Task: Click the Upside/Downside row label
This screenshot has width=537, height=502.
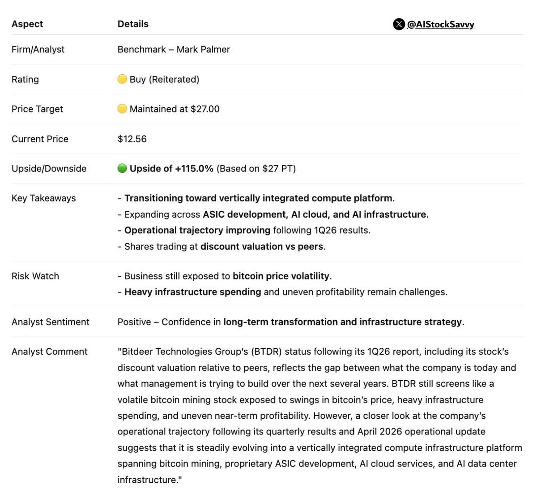Action: (x=49, y=169)
